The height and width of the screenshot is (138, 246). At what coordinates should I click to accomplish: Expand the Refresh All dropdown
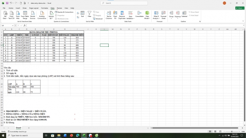click(51, 18)
